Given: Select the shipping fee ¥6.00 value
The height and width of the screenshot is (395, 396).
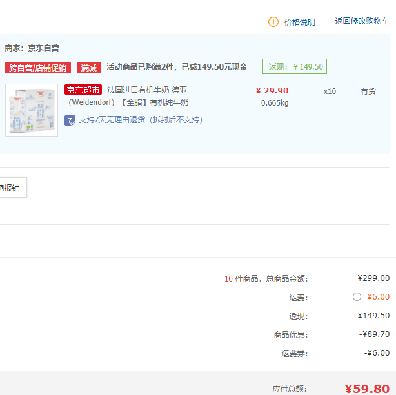Looking at the screenshot, I should [x=379, y=297].
